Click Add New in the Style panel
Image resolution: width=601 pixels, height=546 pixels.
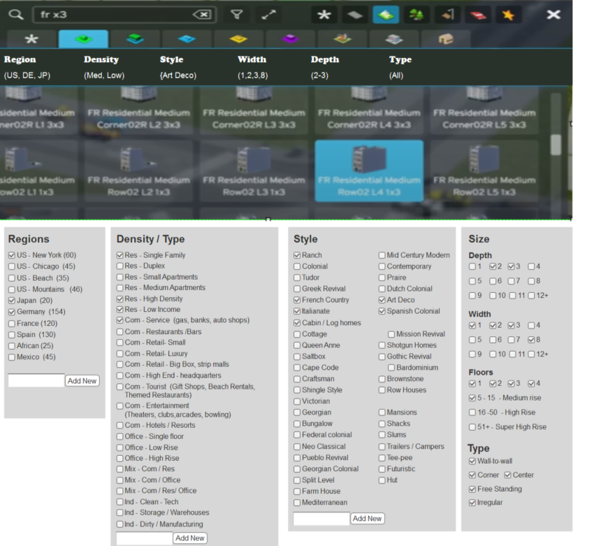(x=367, y=519)
